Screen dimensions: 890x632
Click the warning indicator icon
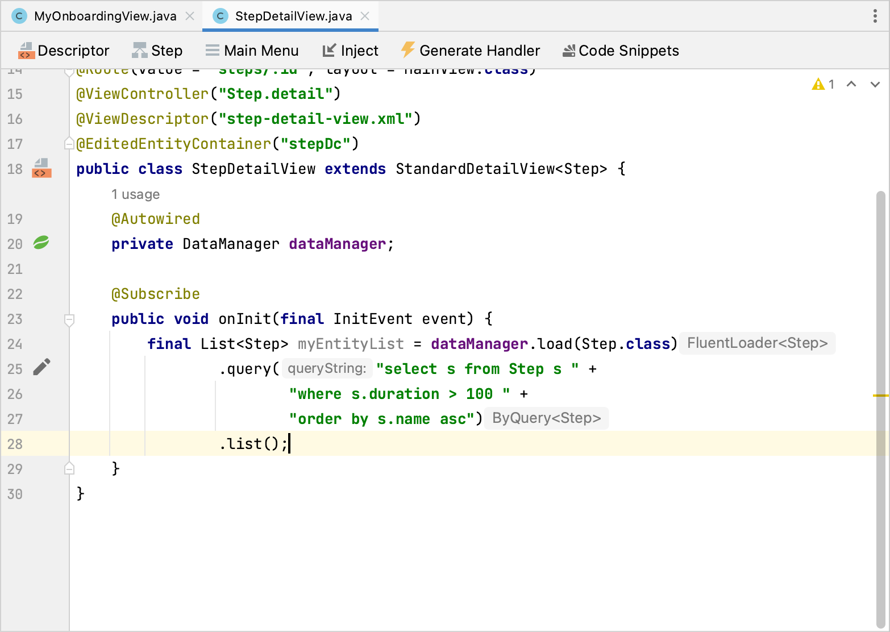[818, 84]
